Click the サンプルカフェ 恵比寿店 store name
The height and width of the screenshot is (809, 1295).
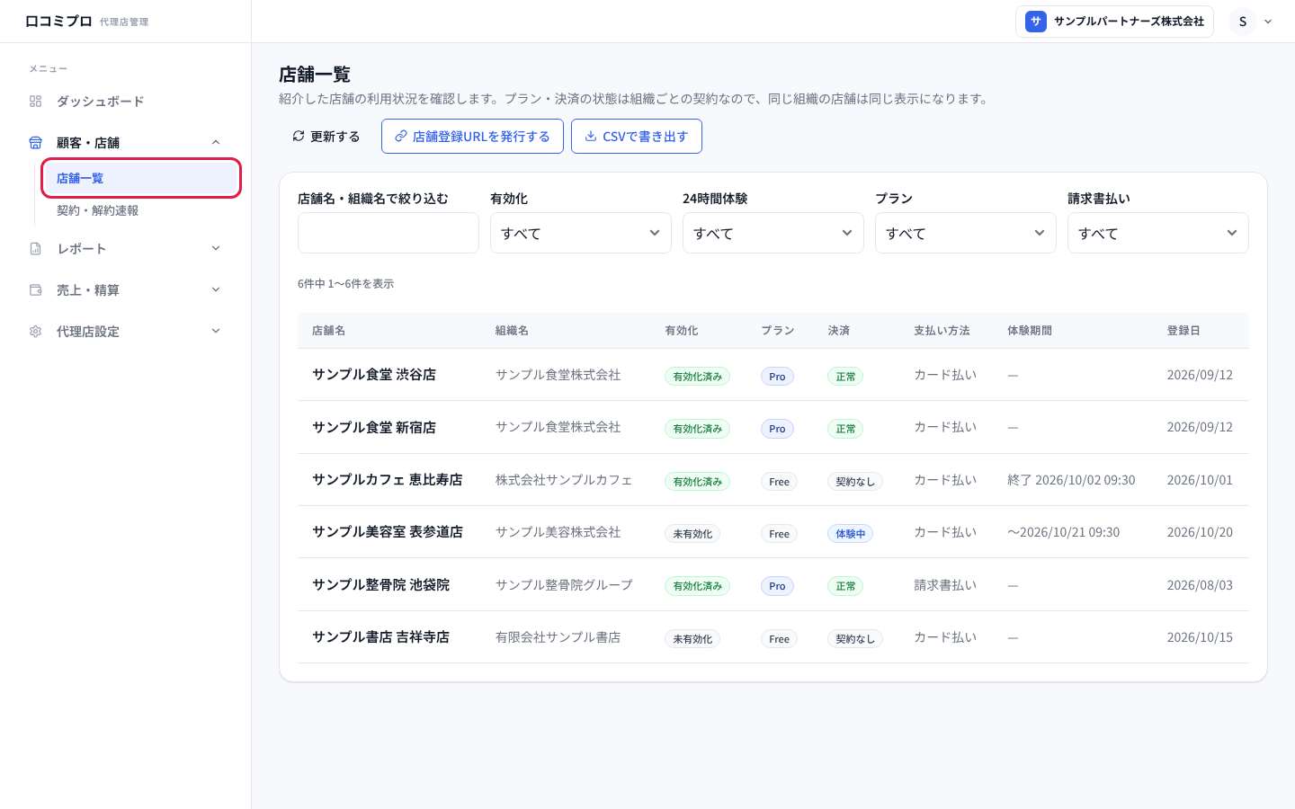[388, 480]
